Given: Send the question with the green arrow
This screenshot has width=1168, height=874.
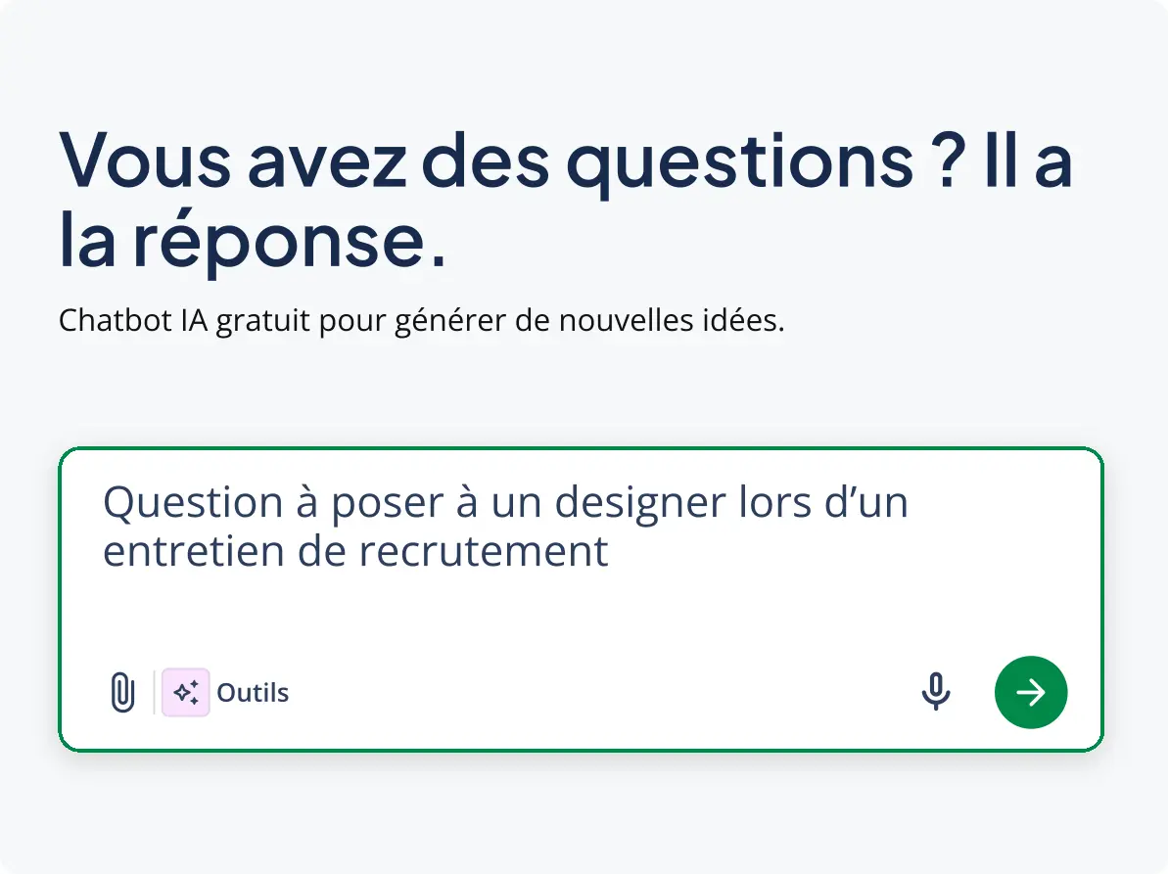Looking at the screenshot, I should point(1031,693).
